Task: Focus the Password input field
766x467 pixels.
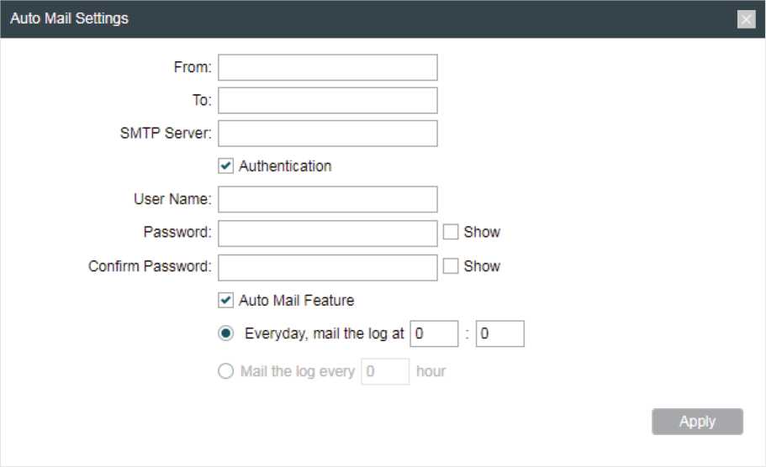Action: click(x=328, y=233)
